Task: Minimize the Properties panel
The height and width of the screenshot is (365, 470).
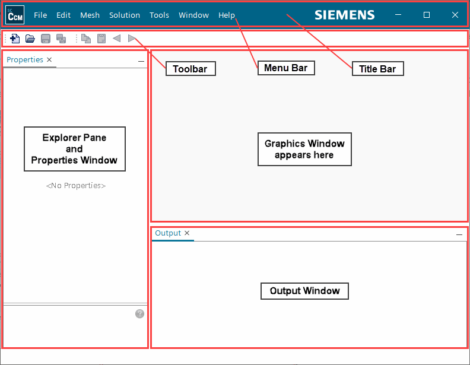Action: [x=141, y=61]
